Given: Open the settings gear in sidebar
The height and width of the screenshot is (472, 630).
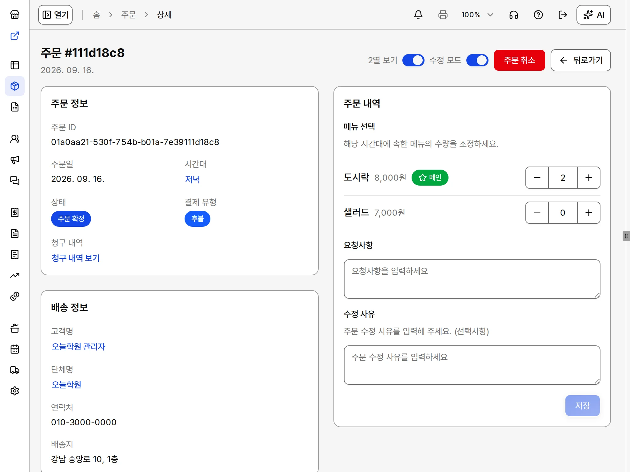Looking at the screenshot, I should 15,391.
